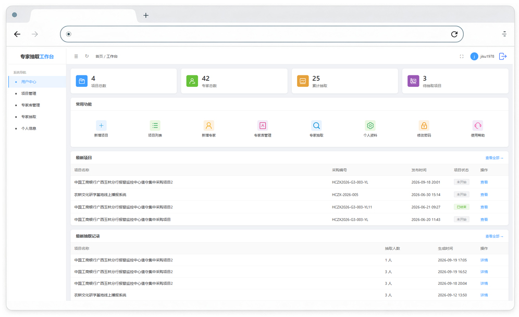Click the page refresh icon beside the breadcrumb

point(87,56)
